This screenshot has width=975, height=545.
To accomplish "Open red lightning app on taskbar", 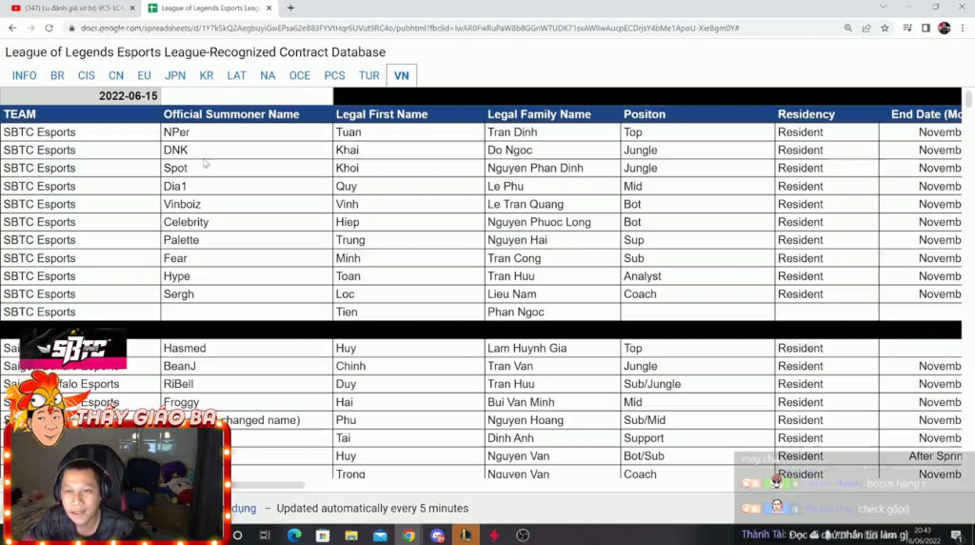I will 494,535.
